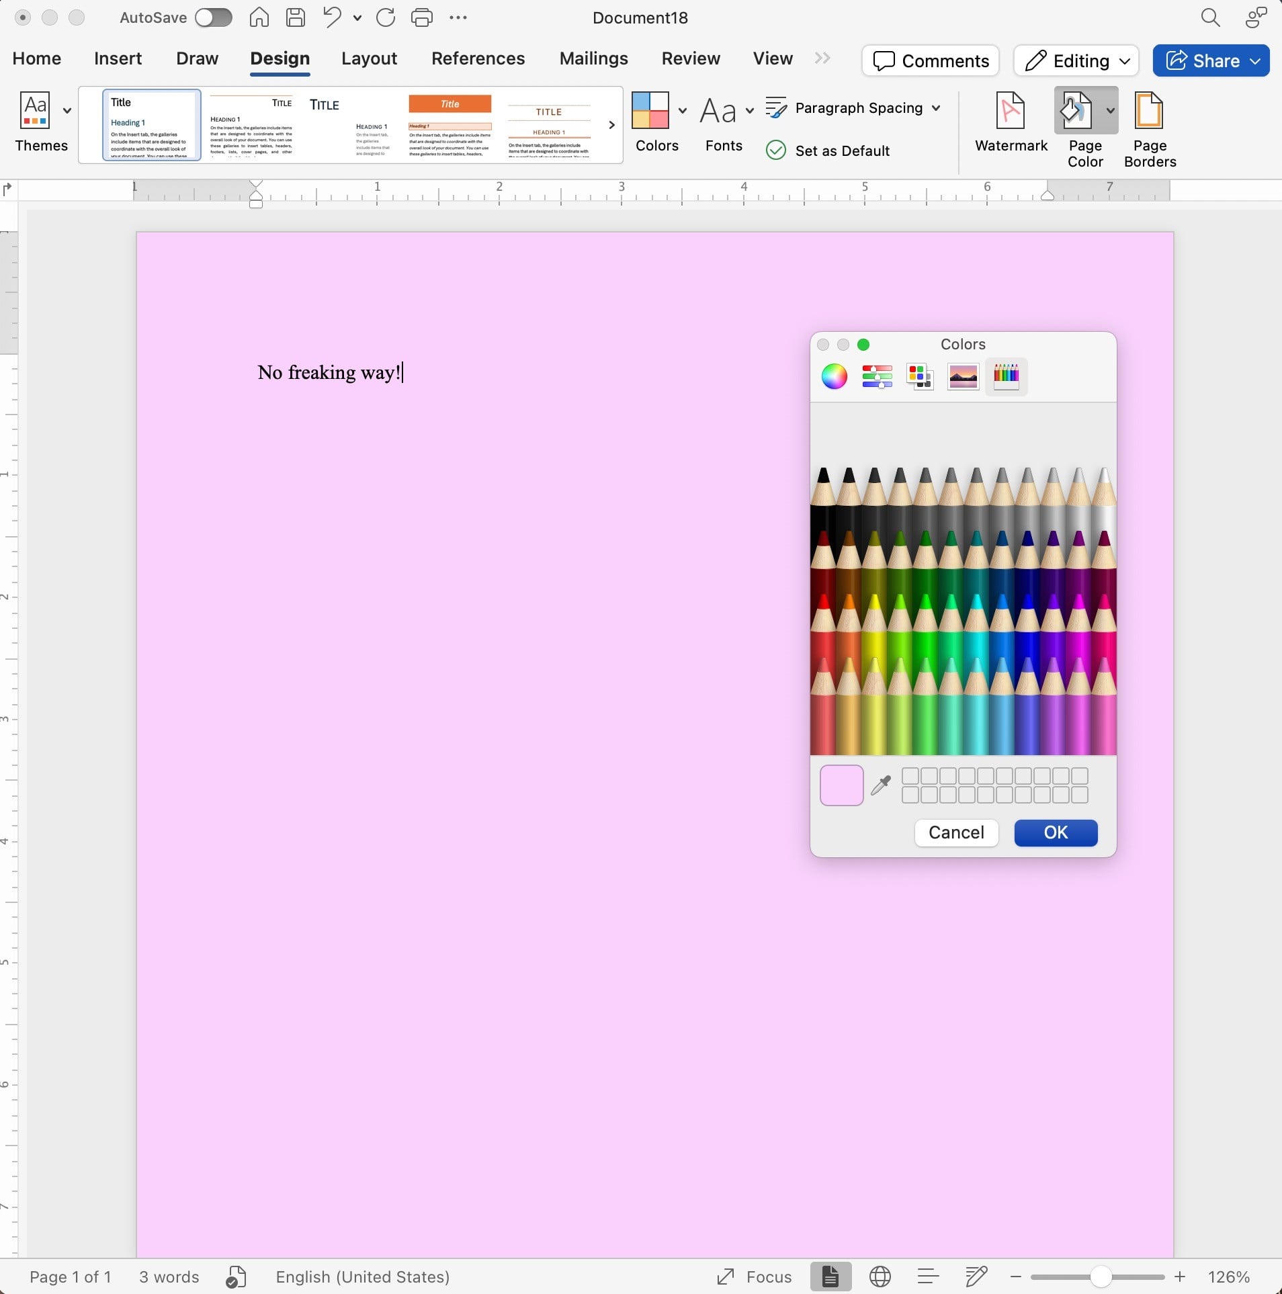1282x1294 pixels.
Task: Cancel the Colors dialog
Action: [956, 832]
